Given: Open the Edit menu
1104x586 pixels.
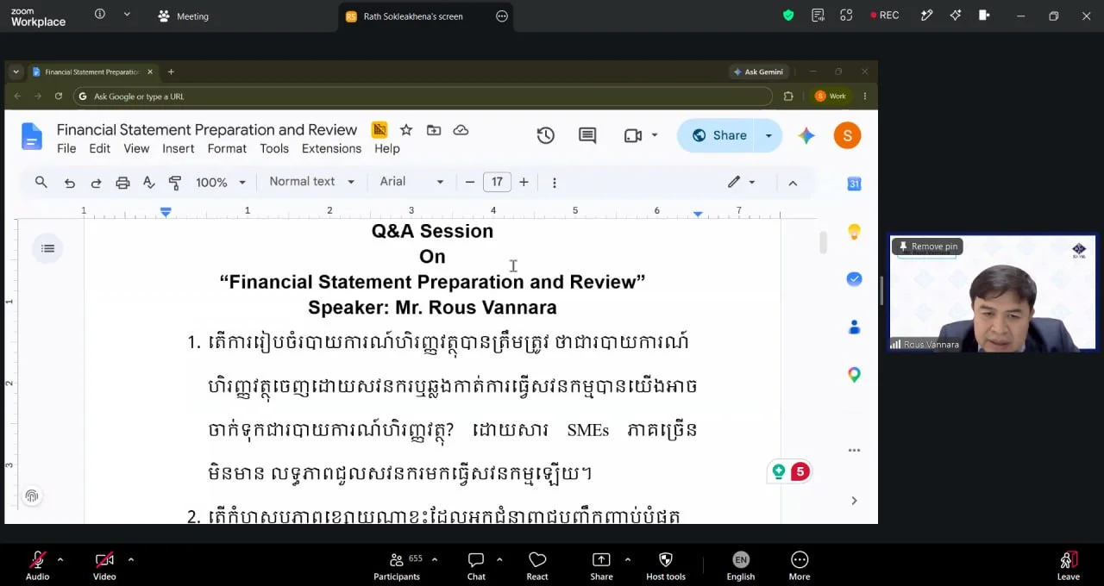Looking at the screenshot, I should (100, 148).
